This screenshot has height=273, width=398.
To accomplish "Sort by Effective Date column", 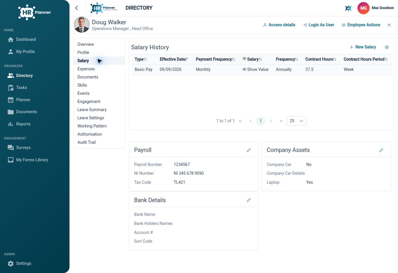I will point(174,59).
